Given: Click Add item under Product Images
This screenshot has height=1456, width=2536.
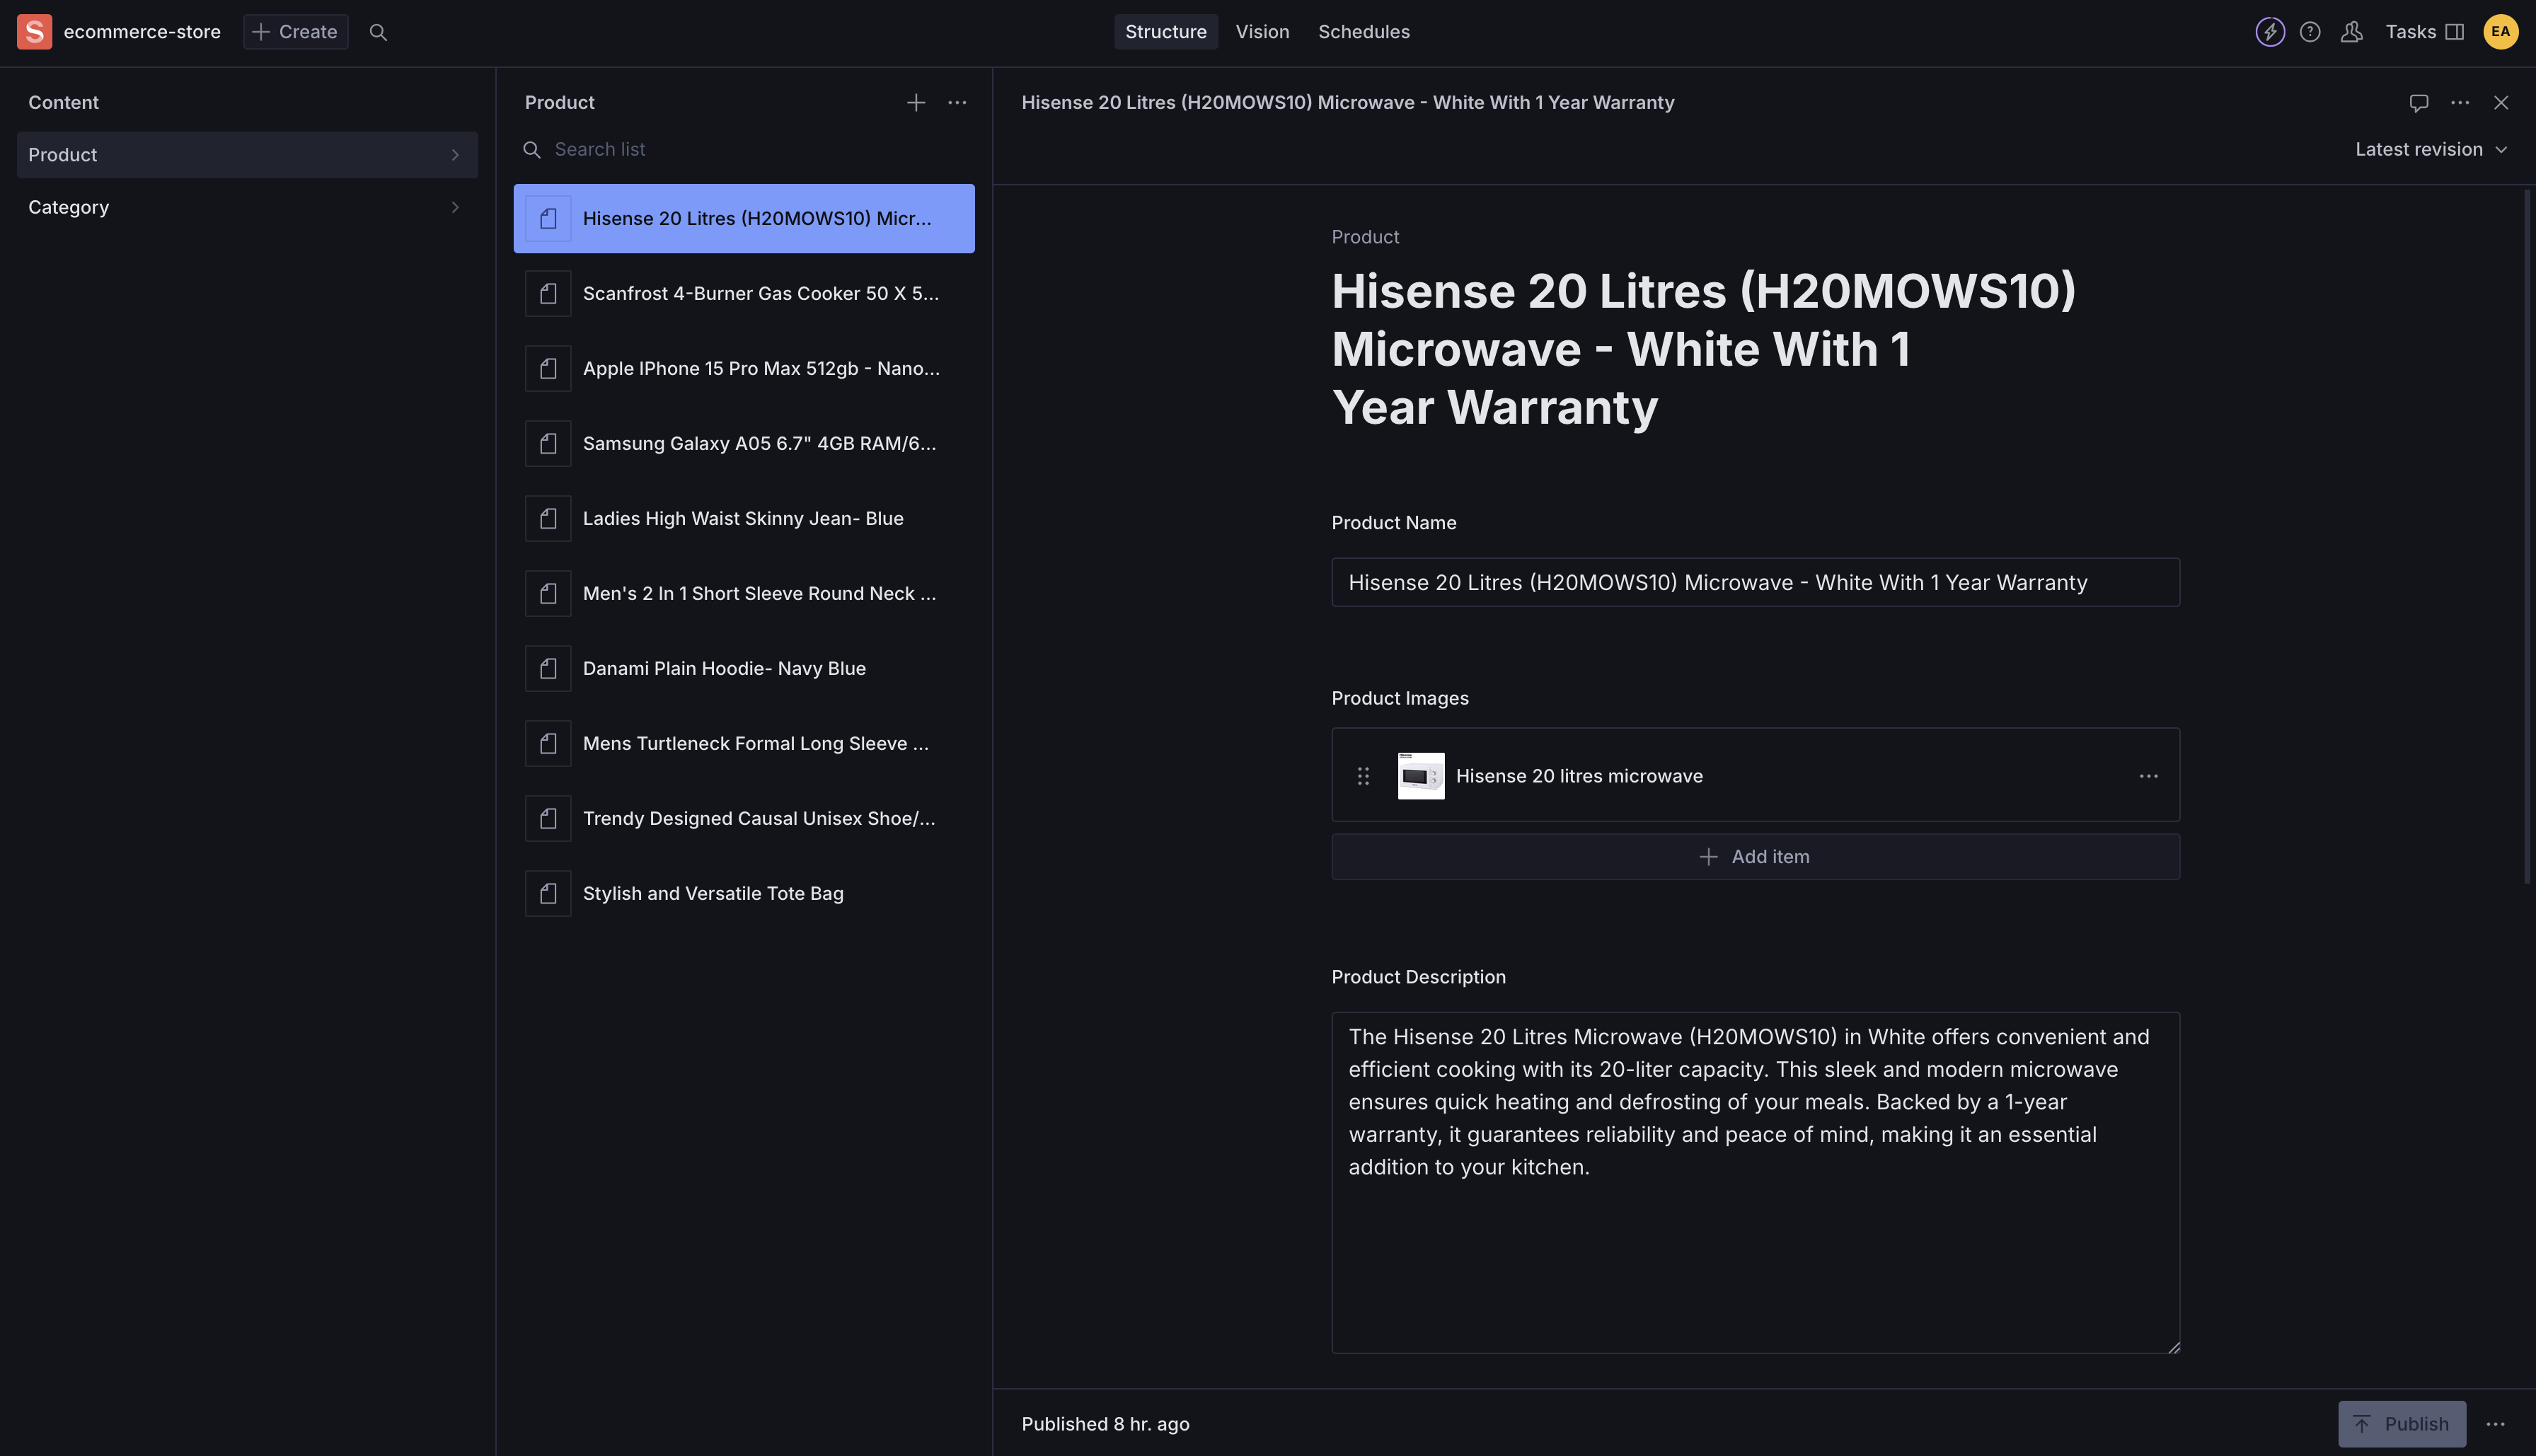Looking at the screenshot, I should [1755, 857].
